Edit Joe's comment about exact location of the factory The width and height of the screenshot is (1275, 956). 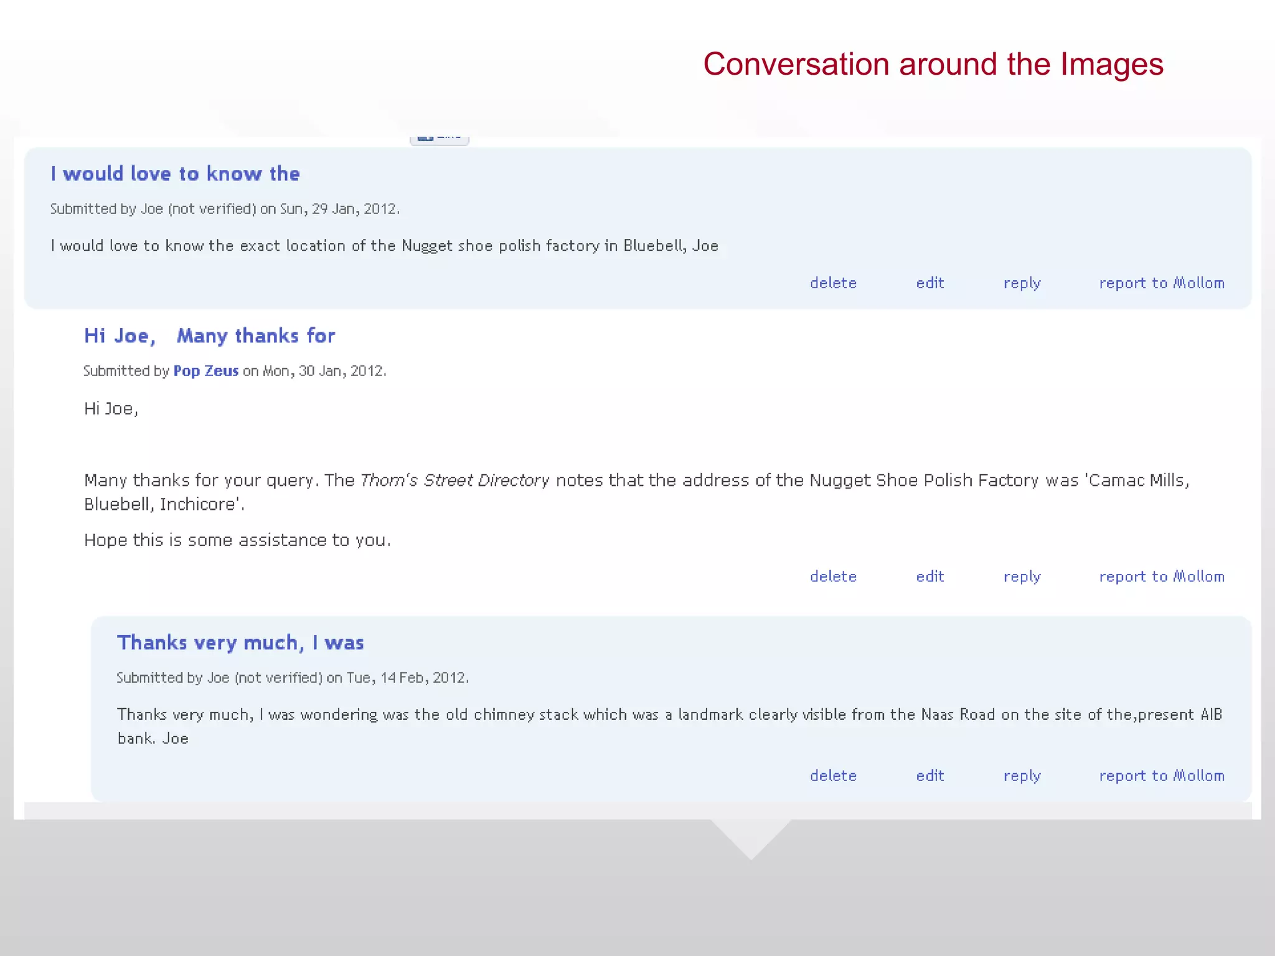930,283
